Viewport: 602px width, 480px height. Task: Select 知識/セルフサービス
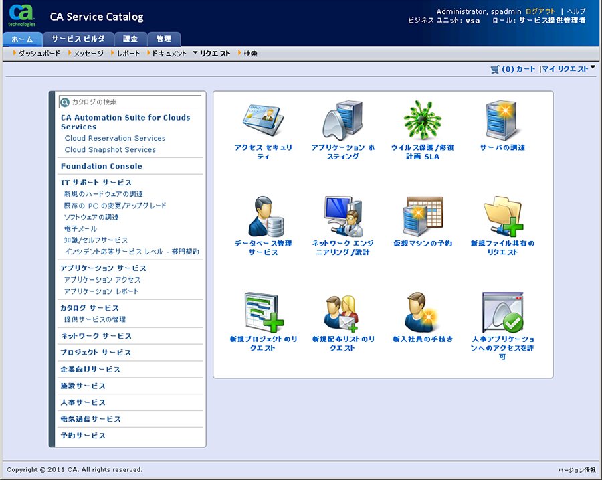click(x=96, y=240)
